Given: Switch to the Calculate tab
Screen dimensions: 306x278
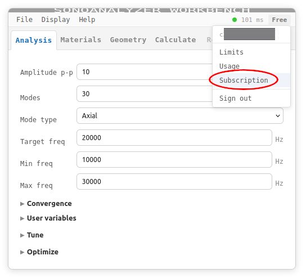Looking at the screenshot, I should point(175,40).
